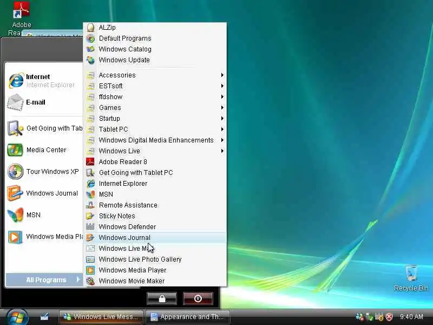Open the Recycle Bin on the desktop
The width and height of the screenshot is (433, 325).
point(411,273)
